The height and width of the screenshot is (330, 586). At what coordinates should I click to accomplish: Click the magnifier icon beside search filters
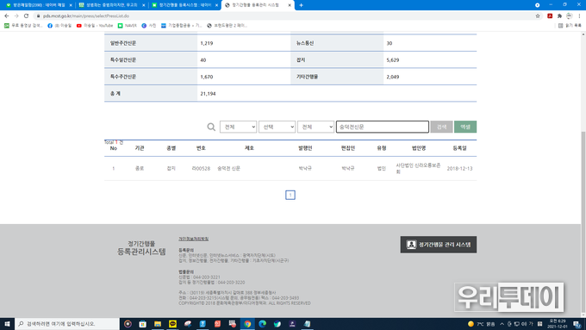point(211,127)
